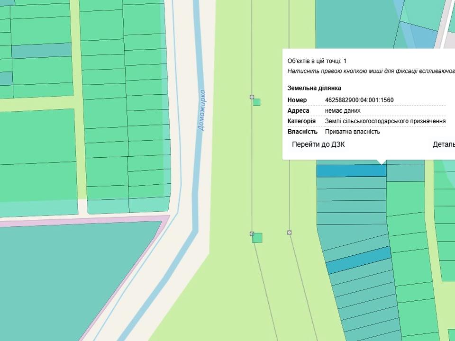Viewport: 455px width, 341px height.
Task: Click the 'Землі сільськогосподарського призначення' category value
Action: (385, 121)
